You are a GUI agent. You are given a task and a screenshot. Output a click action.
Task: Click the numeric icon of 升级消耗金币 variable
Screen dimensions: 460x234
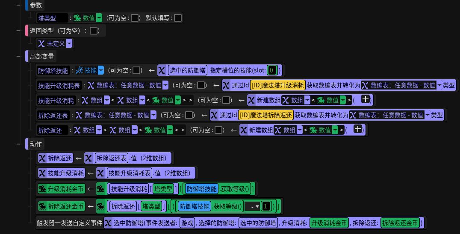[42, 189]
